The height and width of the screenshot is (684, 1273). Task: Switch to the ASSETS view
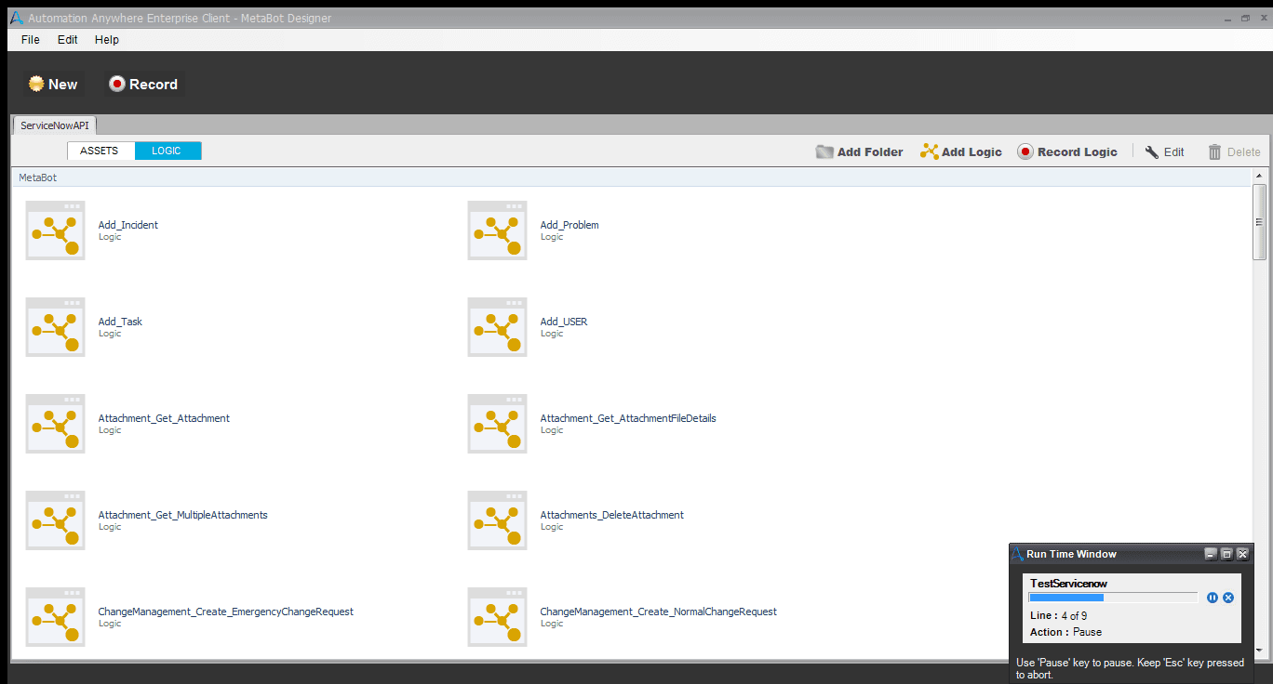[x=100, y=151]
